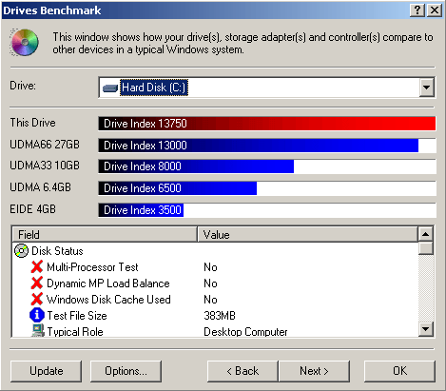
Task: Go to previous page with Back button
Action: click(x=242, y=371)
